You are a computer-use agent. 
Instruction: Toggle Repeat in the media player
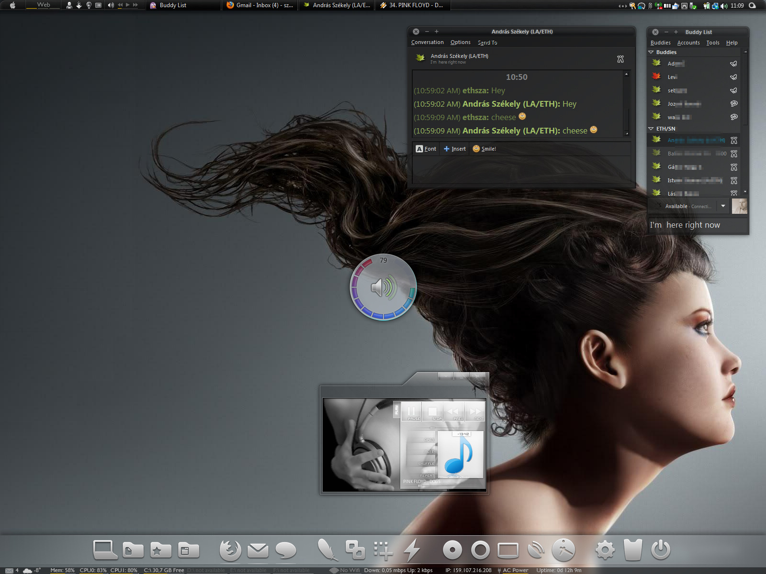point(421,473)
